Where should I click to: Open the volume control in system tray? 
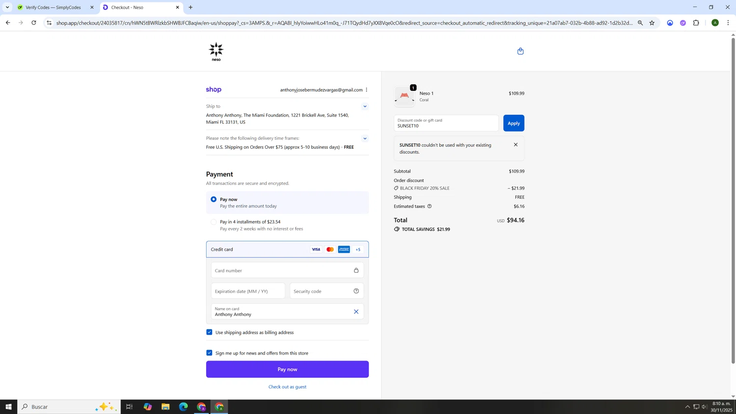tap(704, 407)
